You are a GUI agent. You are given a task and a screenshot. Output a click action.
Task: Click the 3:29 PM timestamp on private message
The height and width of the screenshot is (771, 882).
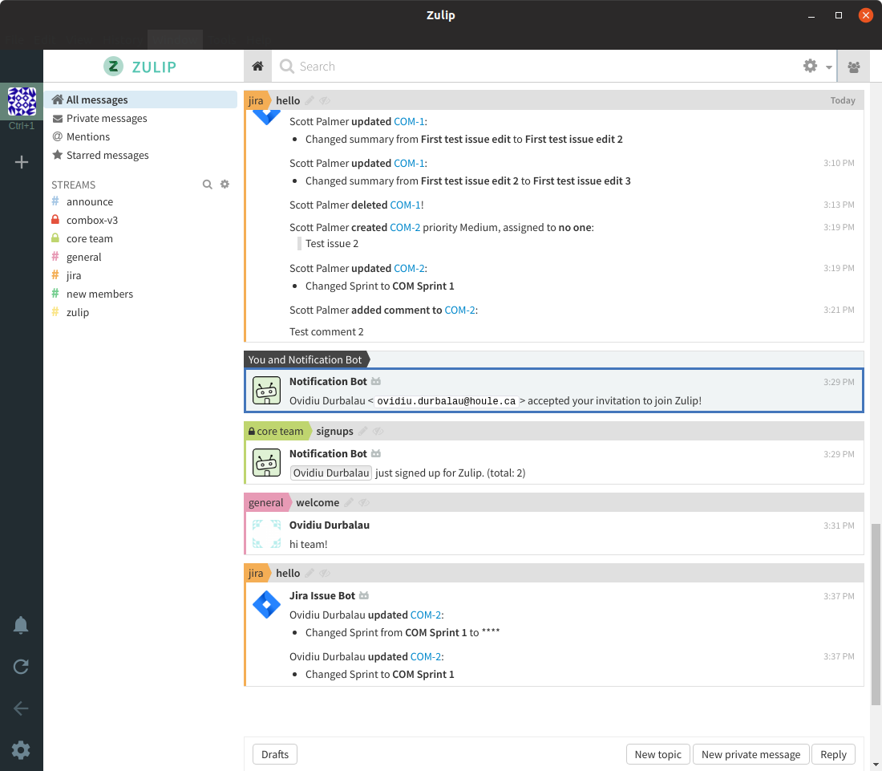click(839, 382)
